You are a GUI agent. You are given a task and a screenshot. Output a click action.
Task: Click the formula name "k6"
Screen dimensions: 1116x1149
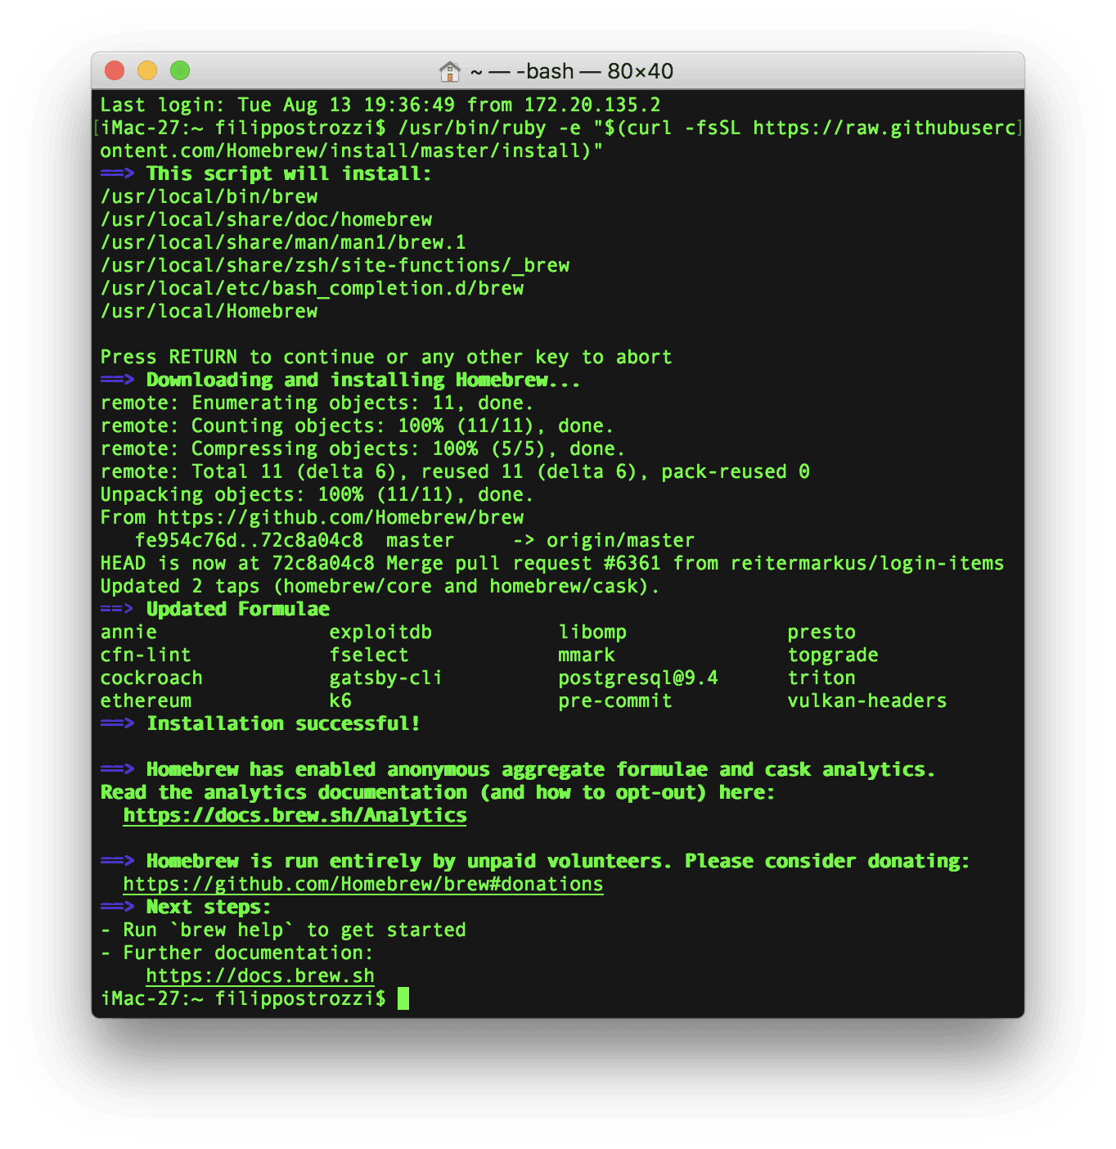click(x=340, y=701)
